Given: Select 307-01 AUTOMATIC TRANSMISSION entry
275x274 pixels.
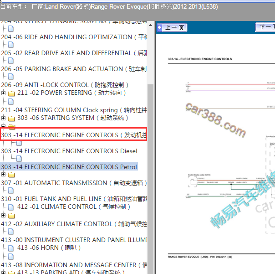Looking at the screenshot, I should pyautogui.click(x=74, y=183).
